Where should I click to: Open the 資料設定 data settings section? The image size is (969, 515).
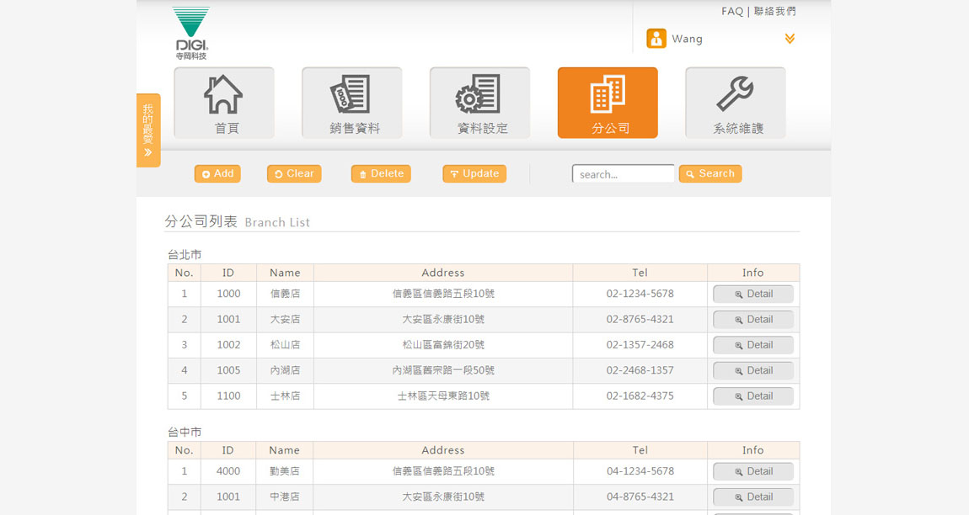[479, 103]
